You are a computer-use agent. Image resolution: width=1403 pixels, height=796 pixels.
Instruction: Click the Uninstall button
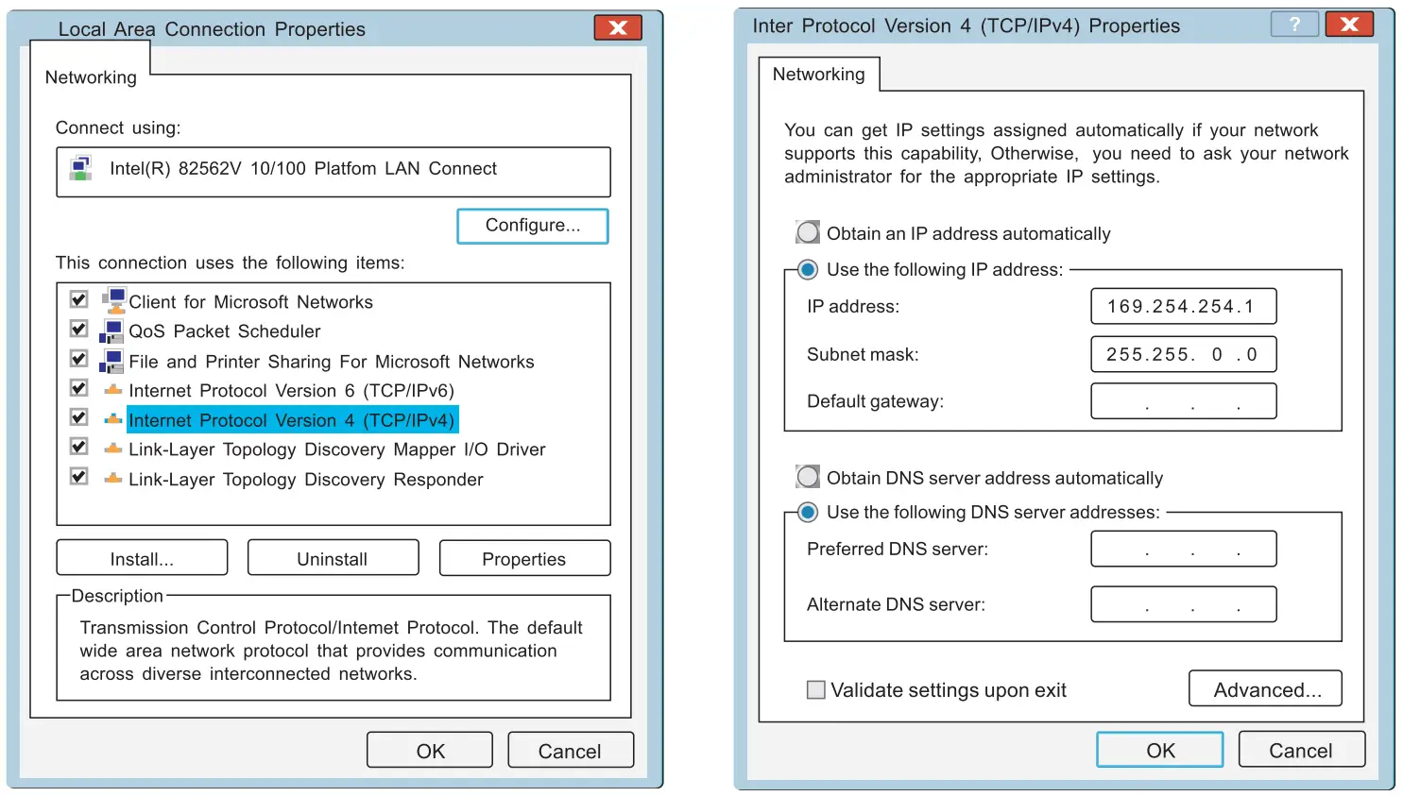click(333, 558)
